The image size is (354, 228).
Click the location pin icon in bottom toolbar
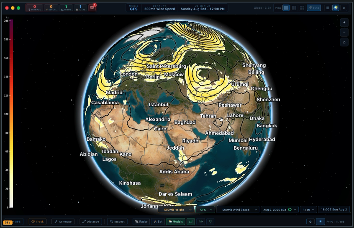(210, 221)
